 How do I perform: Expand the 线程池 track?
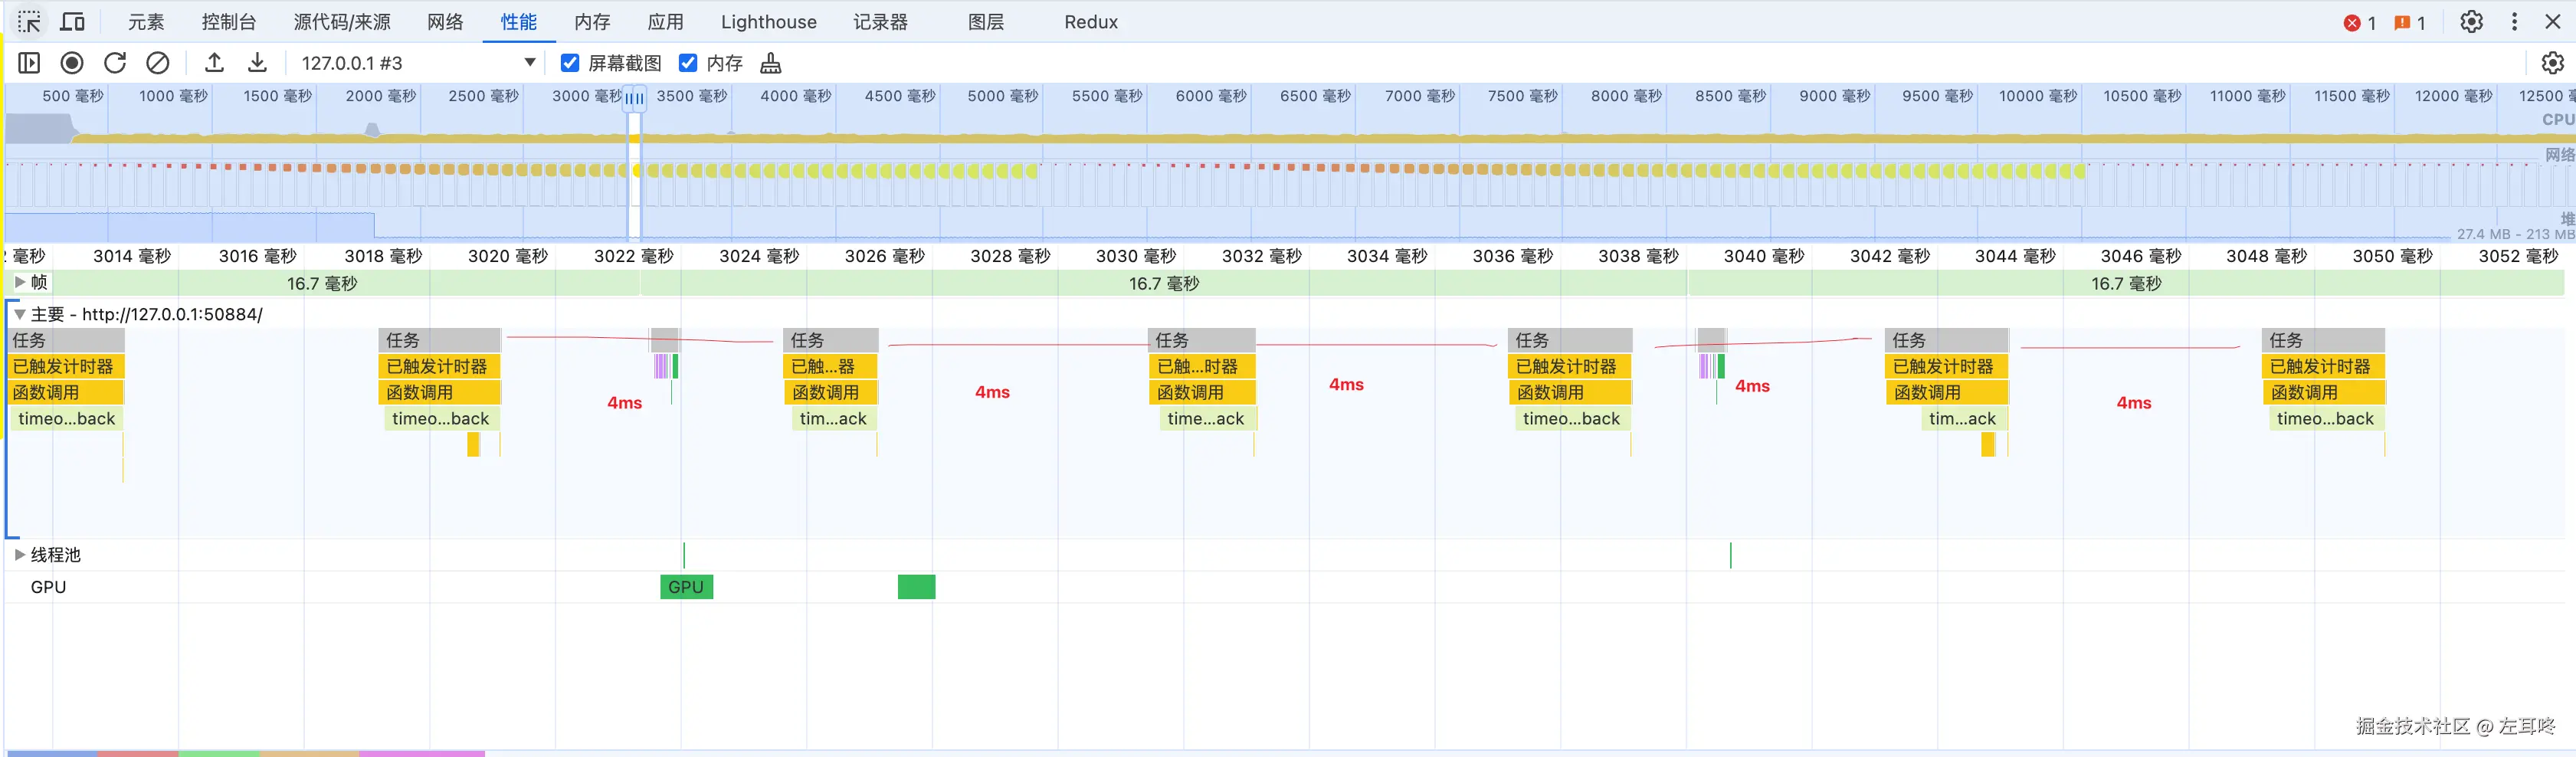pyautogui.click(x=20, y=555)
